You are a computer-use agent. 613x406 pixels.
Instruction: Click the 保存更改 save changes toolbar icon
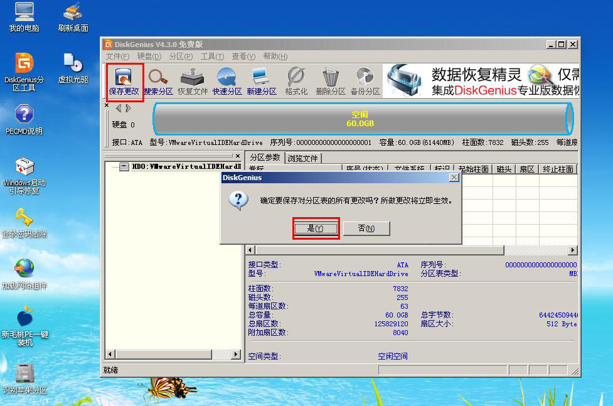(x=124, y=82)
